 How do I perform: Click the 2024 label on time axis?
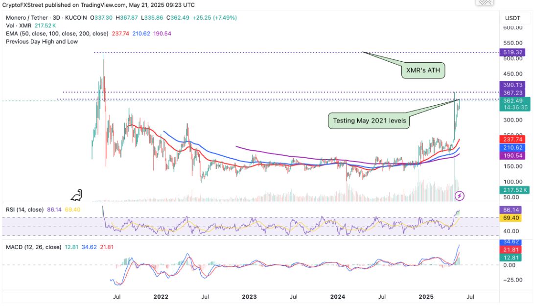[338, 297]
